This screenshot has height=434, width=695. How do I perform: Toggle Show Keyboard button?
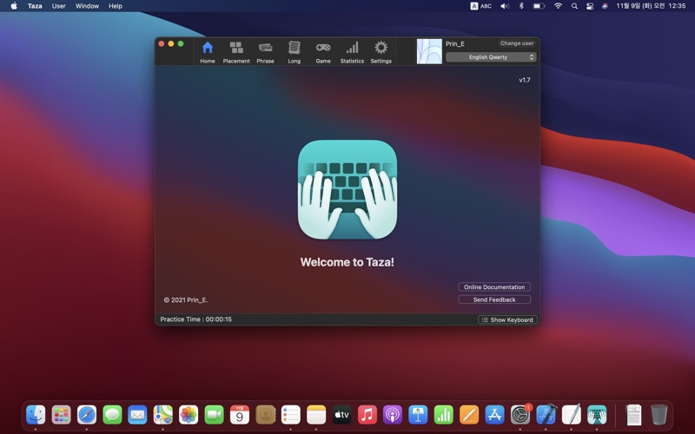pos(507,319)
